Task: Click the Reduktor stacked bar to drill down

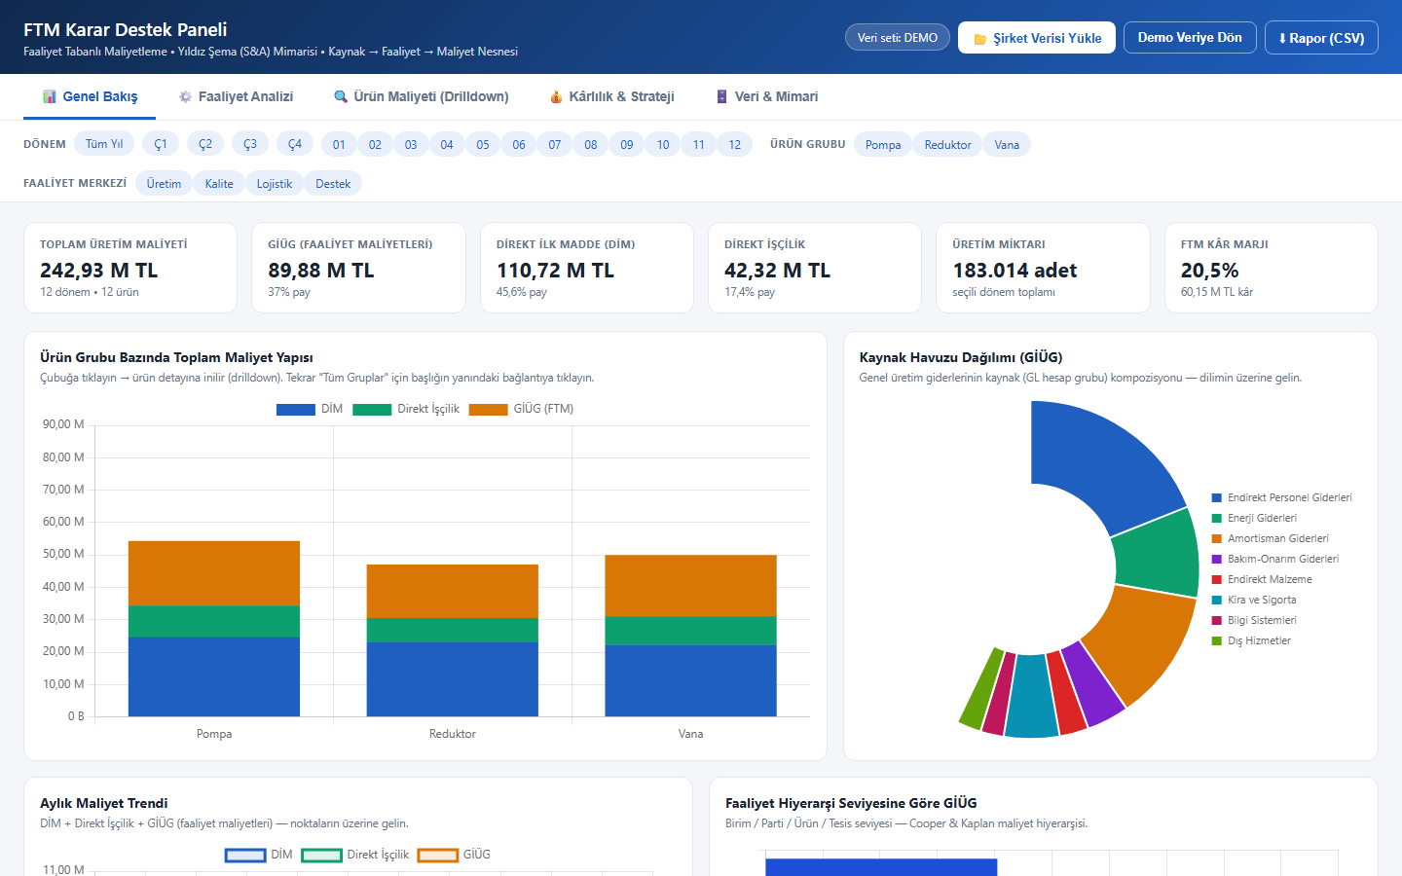Action: [x=453, y=640]
